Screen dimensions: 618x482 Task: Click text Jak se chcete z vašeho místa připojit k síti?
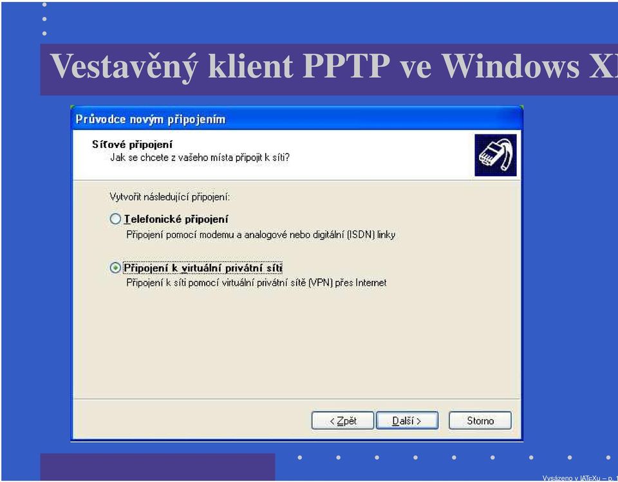(200, 158)
